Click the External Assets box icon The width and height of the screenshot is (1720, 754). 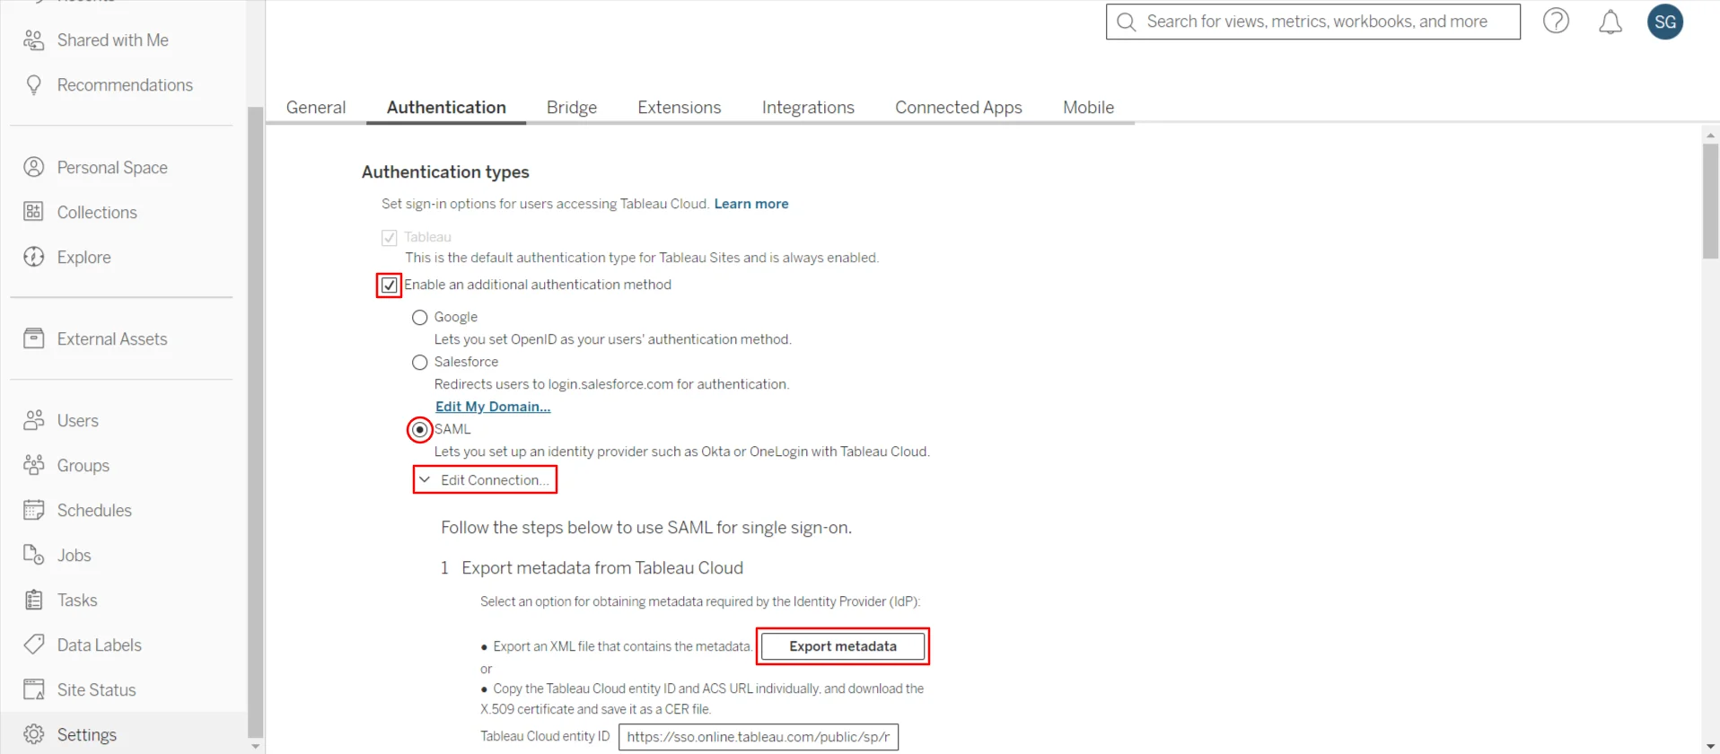tap(33, 338)
